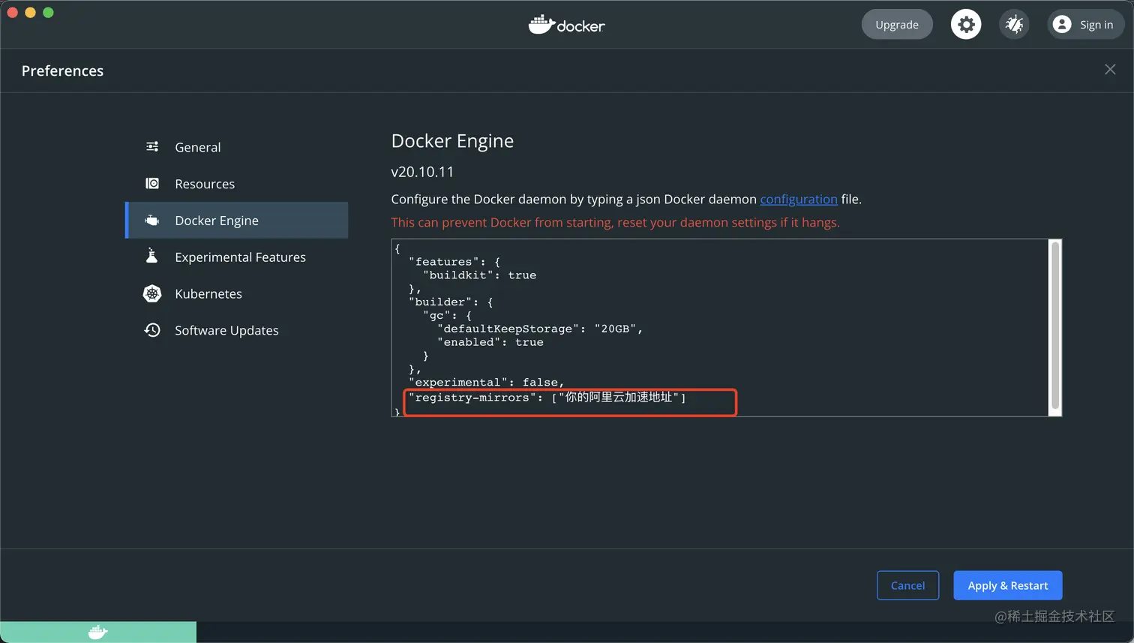Viewport: 1134px width, 643px height.
Task: Click the Experimental Features flask icon
Action: point(152,257)
